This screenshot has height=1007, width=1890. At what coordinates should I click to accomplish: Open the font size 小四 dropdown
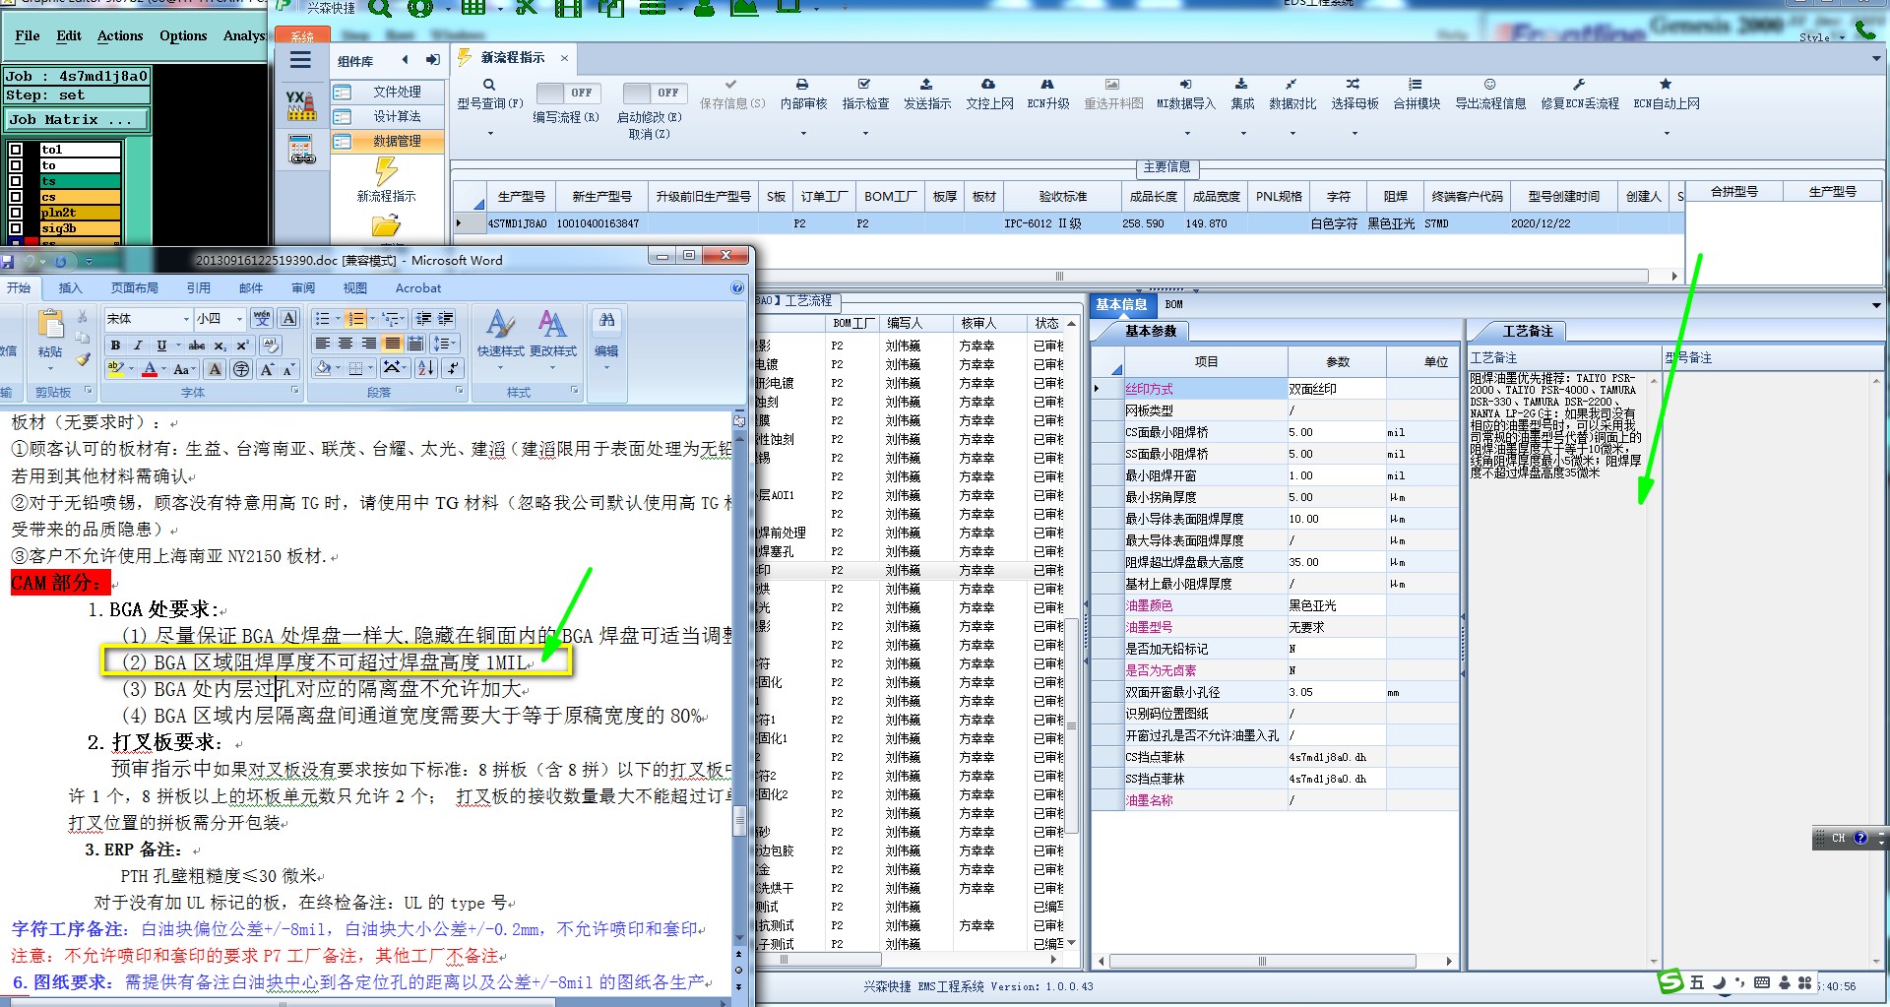click(x=239, y=319)
